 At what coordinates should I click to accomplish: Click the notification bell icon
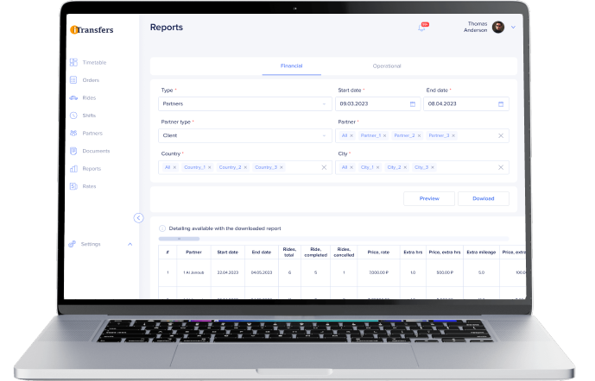[422, 28]
